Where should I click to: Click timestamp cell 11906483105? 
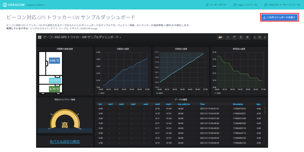point(239,123)
